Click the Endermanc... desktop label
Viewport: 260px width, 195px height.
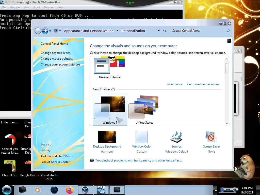tap(10, 122)
